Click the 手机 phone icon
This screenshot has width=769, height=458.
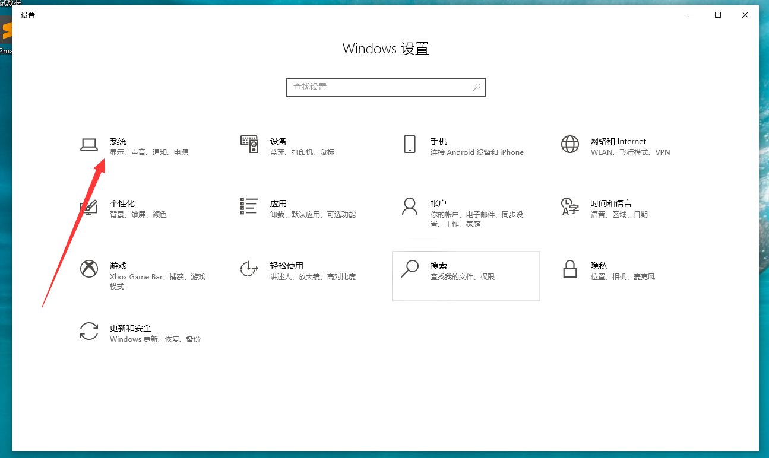[x=410, y=144]
